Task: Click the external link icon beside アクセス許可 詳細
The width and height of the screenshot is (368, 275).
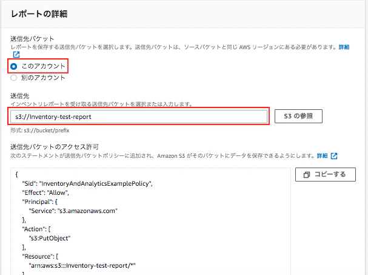Action: [x=334, y=156]
